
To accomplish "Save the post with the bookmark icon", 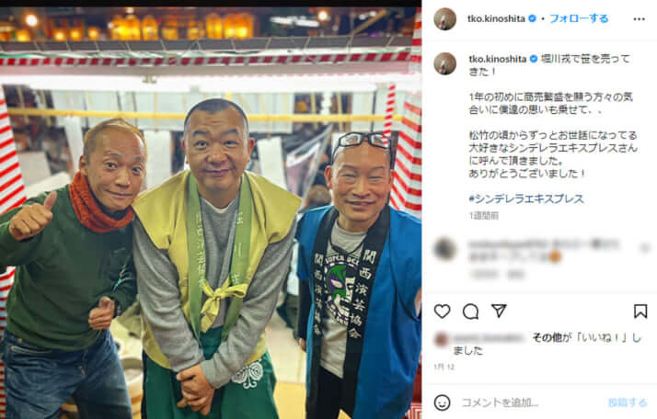I will tap(640, 311).
